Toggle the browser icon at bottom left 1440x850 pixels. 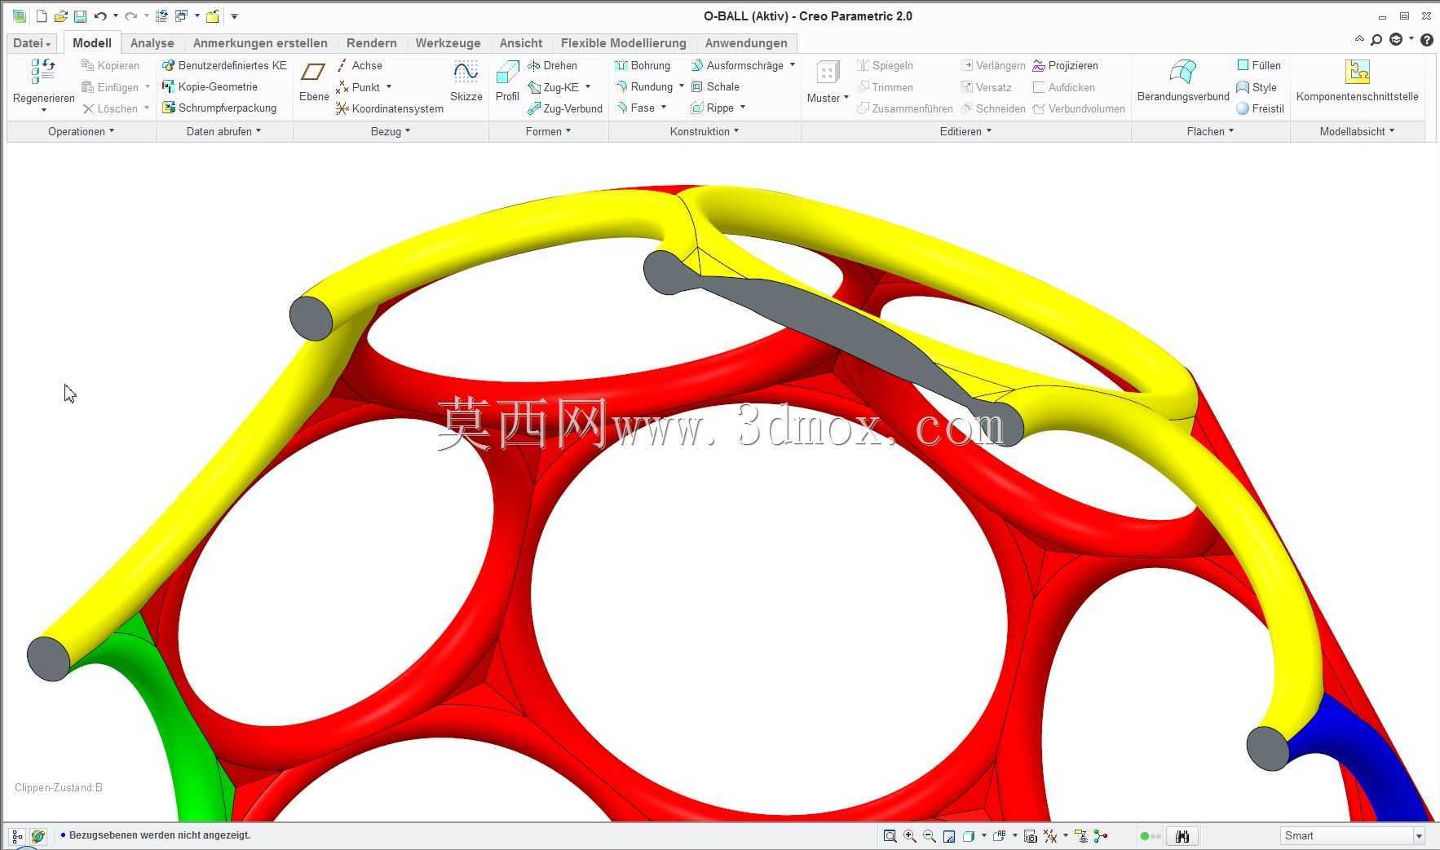(x=38, y=836)
